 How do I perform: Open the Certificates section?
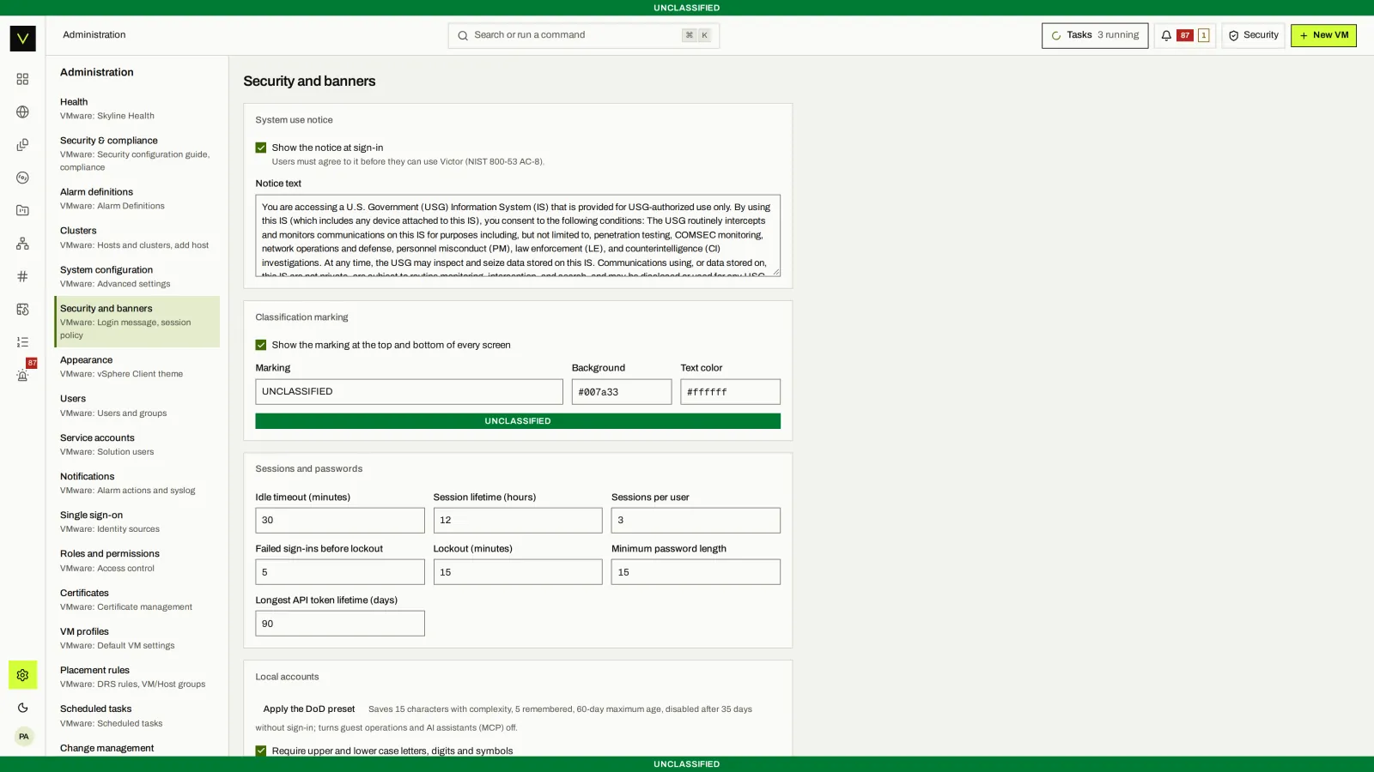[x=137, y=600]
